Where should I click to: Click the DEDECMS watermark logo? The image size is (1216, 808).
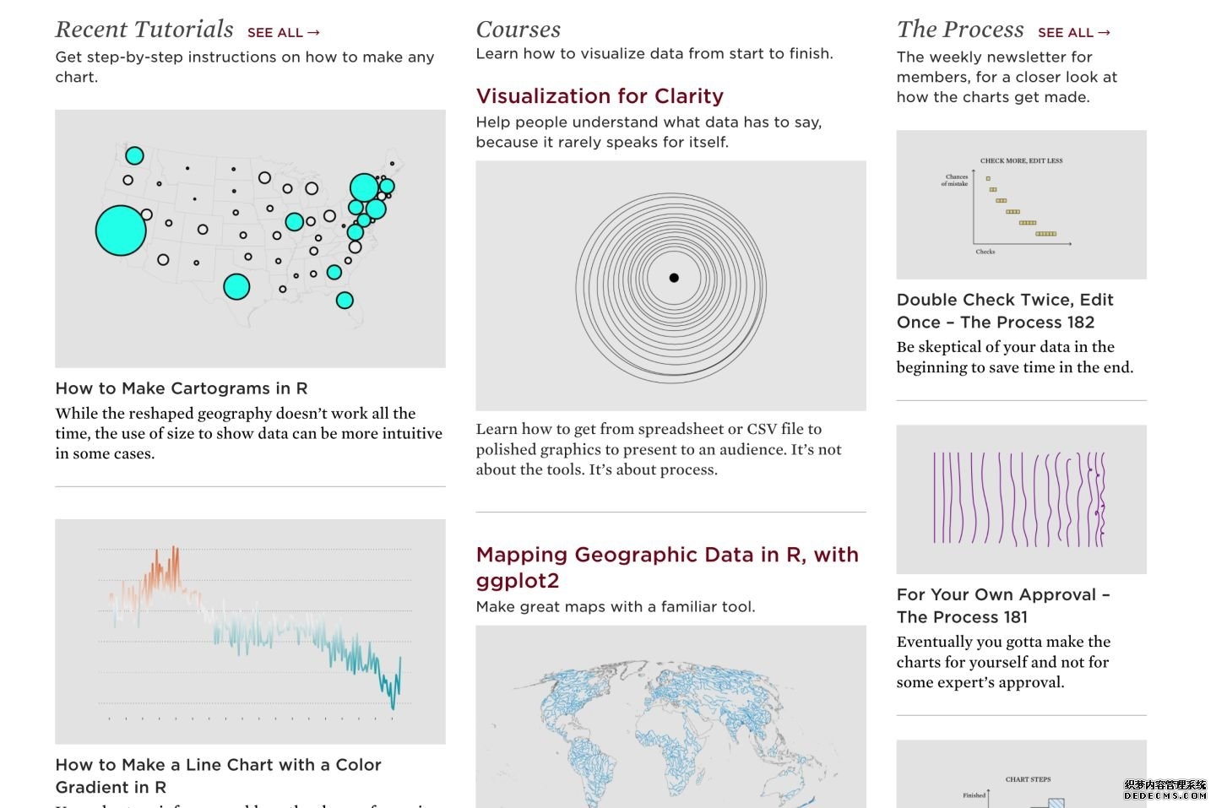pos(1164,789)
